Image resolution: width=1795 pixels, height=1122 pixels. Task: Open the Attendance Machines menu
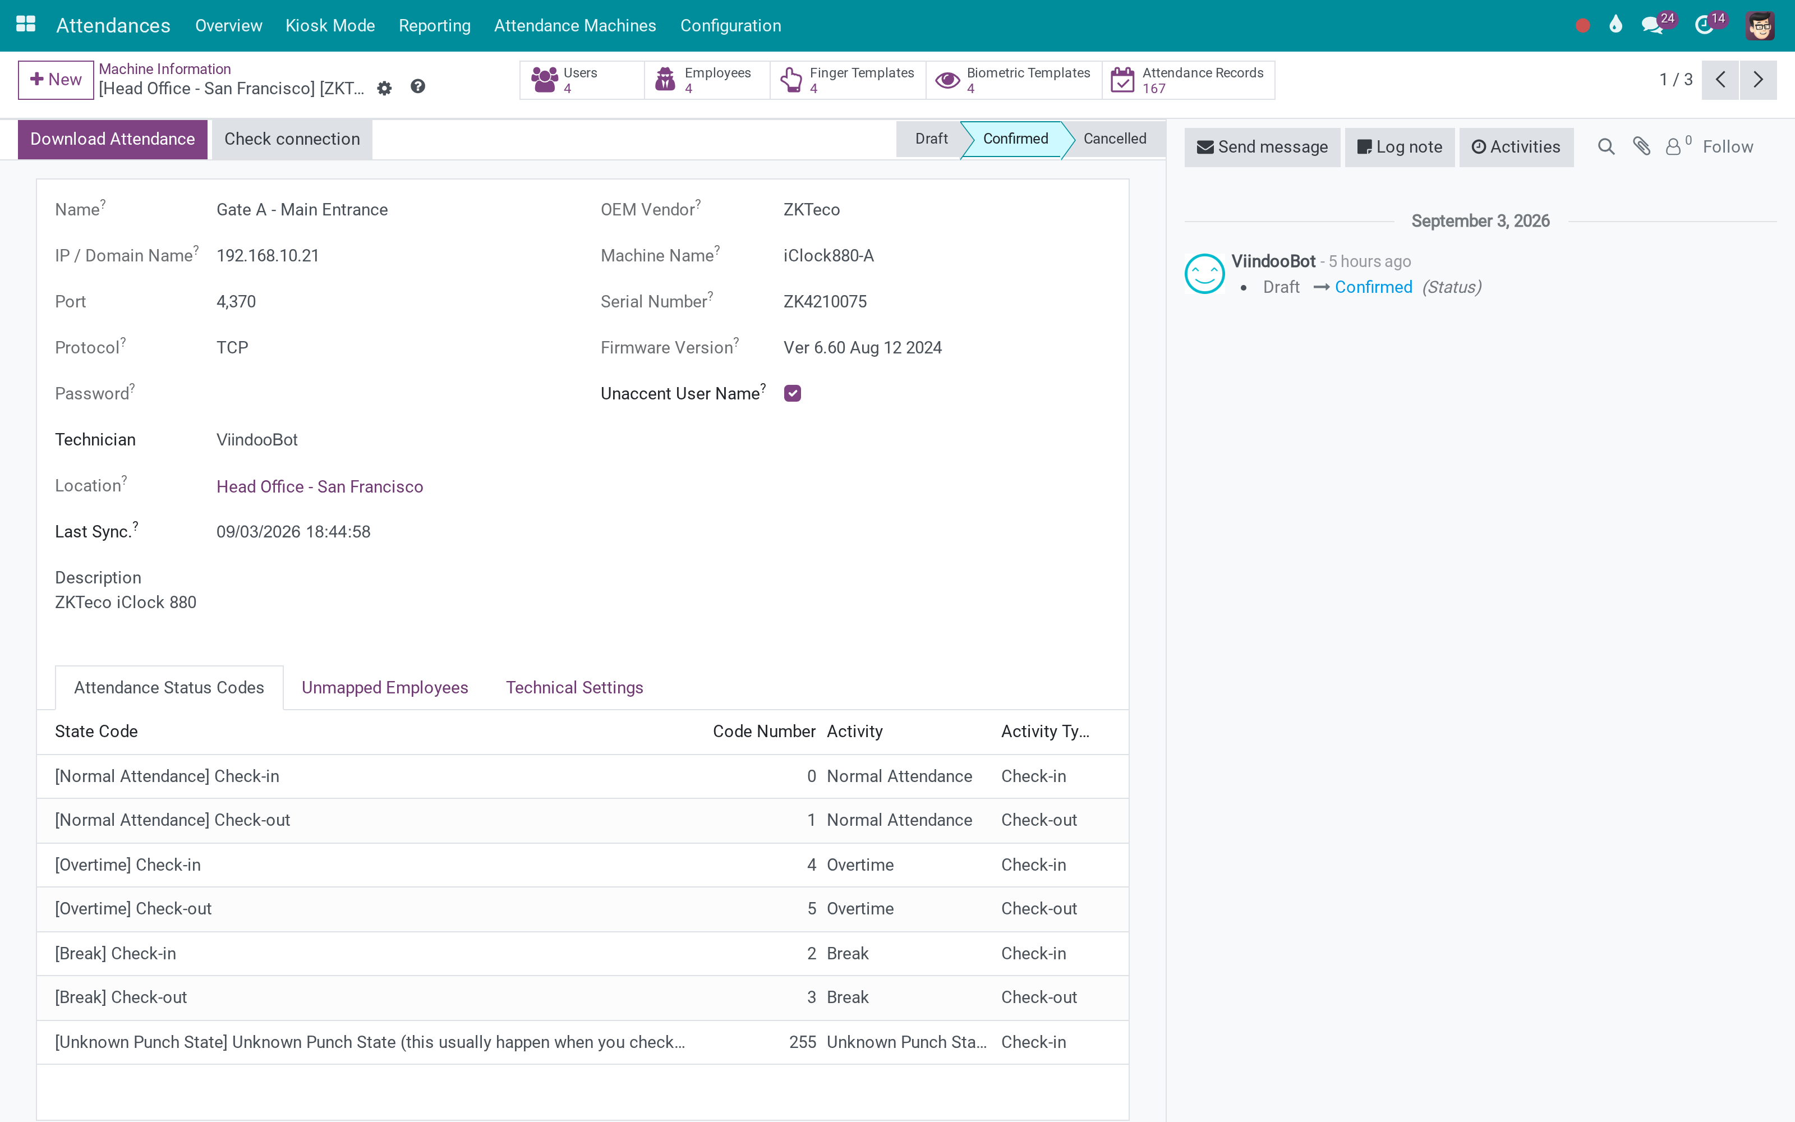(x=575, y=25)
